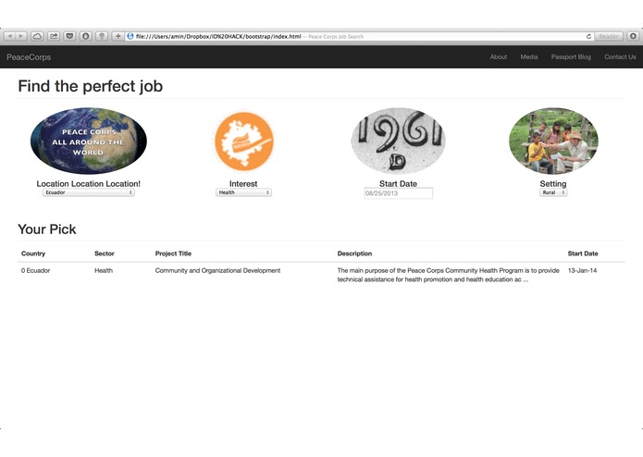Open the iCloud tabs cloud icon
Viewport: 643px width, 457px height.
pyautogui.click(x=37, y=36)
